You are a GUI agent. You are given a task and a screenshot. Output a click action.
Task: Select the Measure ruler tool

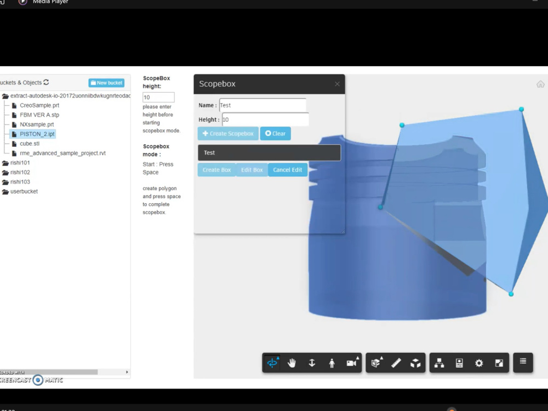tap(396, 363)
